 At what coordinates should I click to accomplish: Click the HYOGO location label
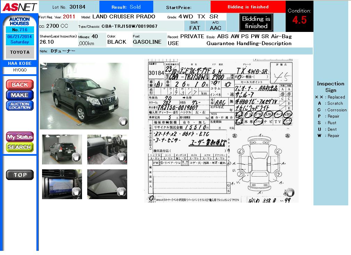click(x=20, y=70)
